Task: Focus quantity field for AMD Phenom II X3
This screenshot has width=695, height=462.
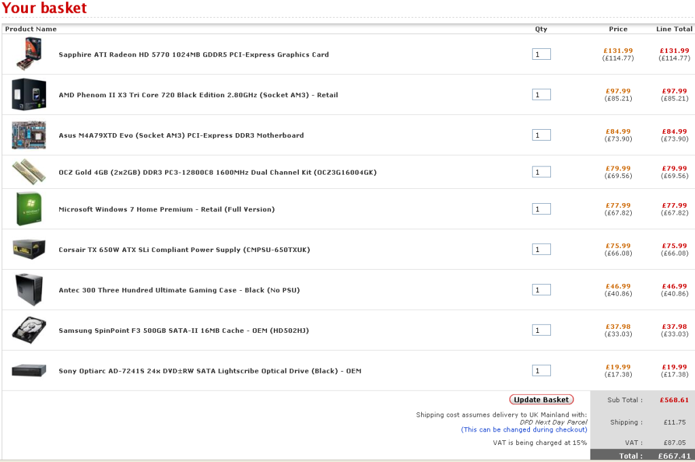Action: [541, 94]
